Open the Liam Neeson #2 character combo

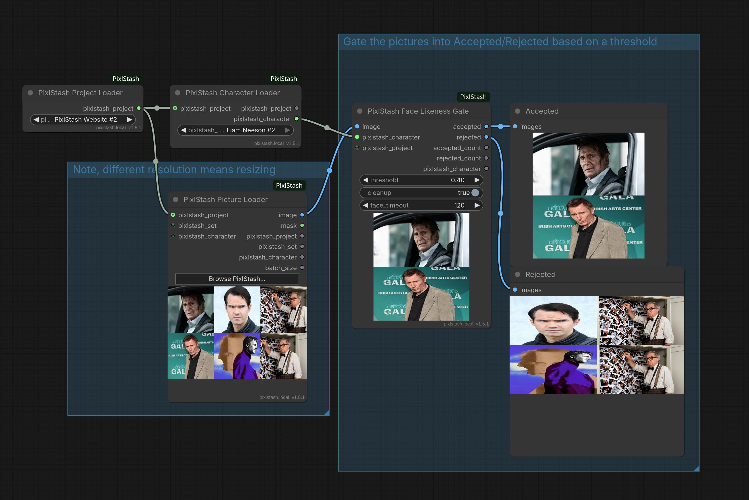click(235, 130)
